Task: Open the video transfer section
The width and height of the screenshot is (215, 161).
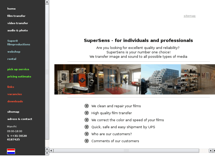Action: (x=18, y=23)
